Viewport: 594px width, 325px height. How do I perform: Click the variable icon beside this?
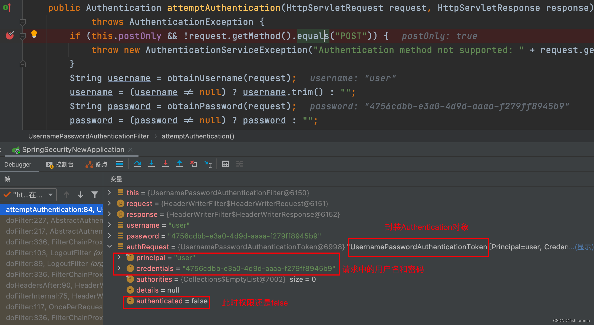tap(121, 193)
